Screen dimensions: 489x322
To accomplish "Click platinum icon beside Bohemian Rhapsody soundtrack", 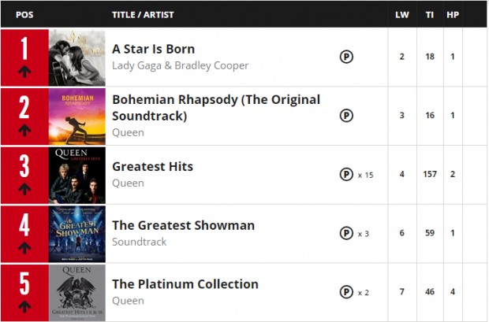I will [346, 116].
